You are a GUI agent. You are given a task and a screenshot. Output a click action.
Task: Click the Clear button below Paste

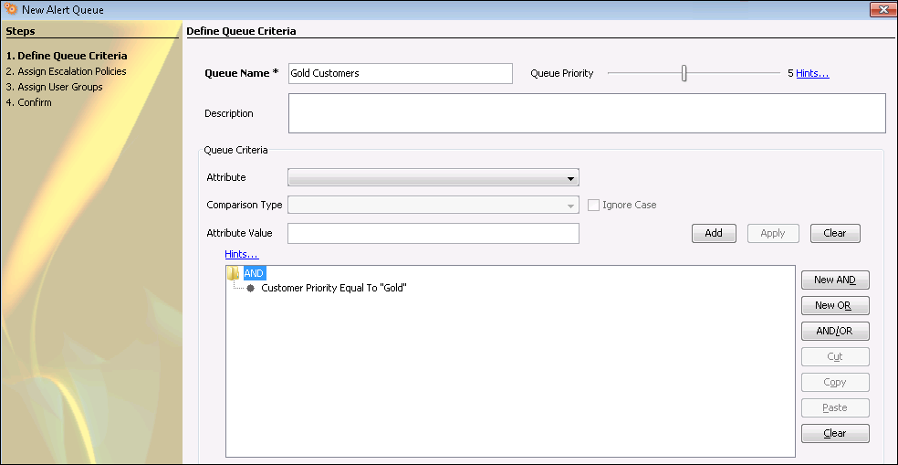coord(835,433)
